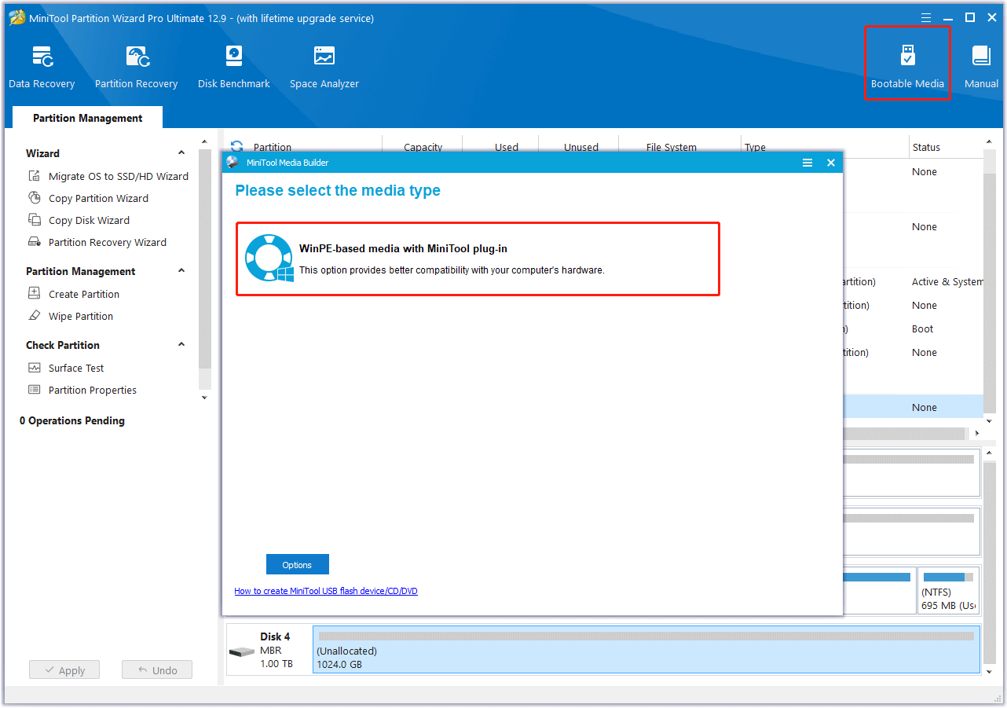Click the Apply button

coord(64,670)
